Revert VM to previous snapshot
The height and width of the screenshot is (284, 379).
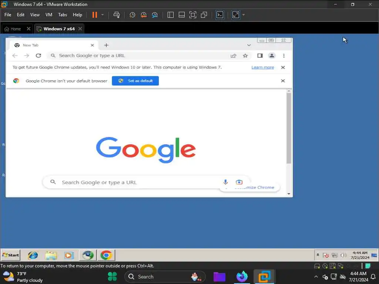(144, 15)
